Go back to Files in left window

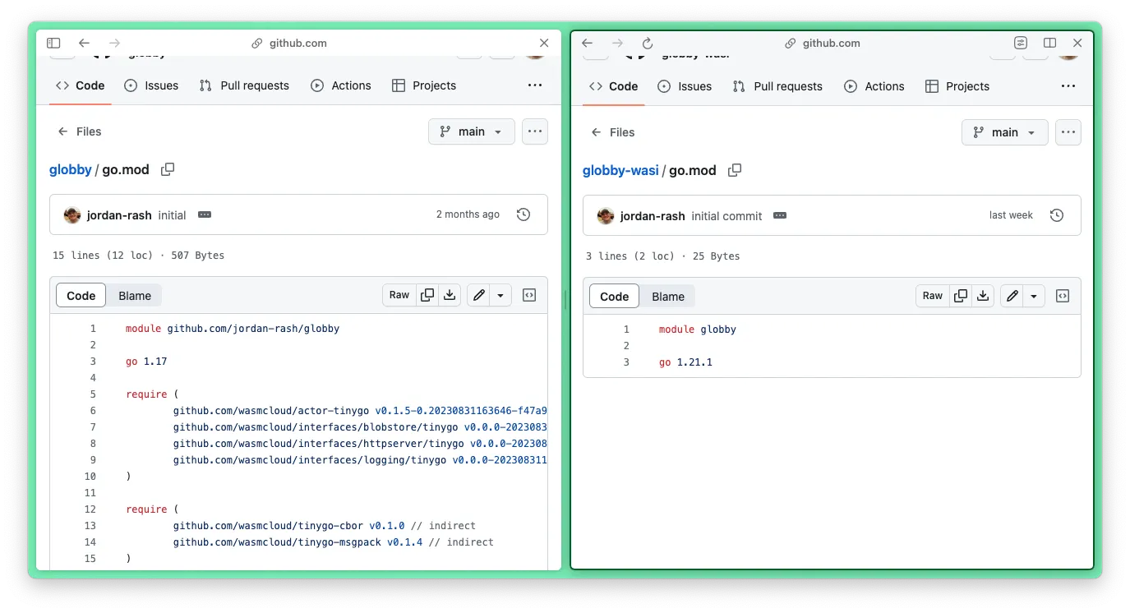79,131
